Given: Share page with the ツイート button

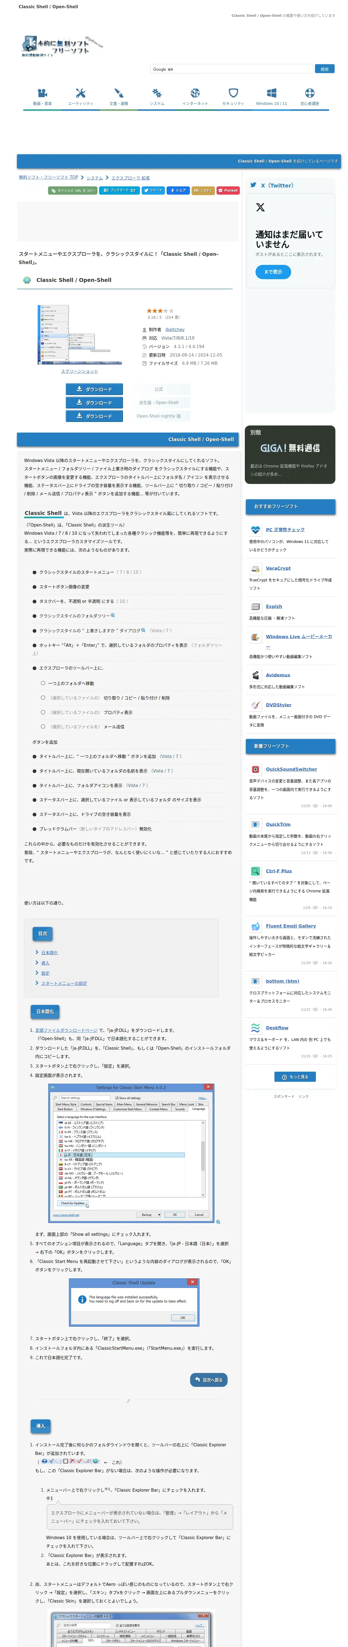Looking at the screenshot, I should [153, 190].
